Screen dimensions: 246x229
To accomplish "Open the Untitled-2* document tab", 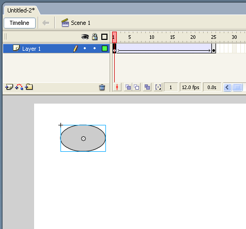I will pyautogui.click(x=21, y=10).
